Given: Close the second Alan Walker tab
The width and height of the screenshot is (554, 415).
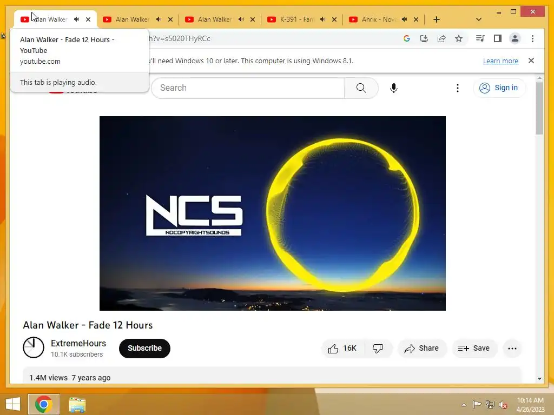Looking at the screenshot, I should tap(170, 19).
